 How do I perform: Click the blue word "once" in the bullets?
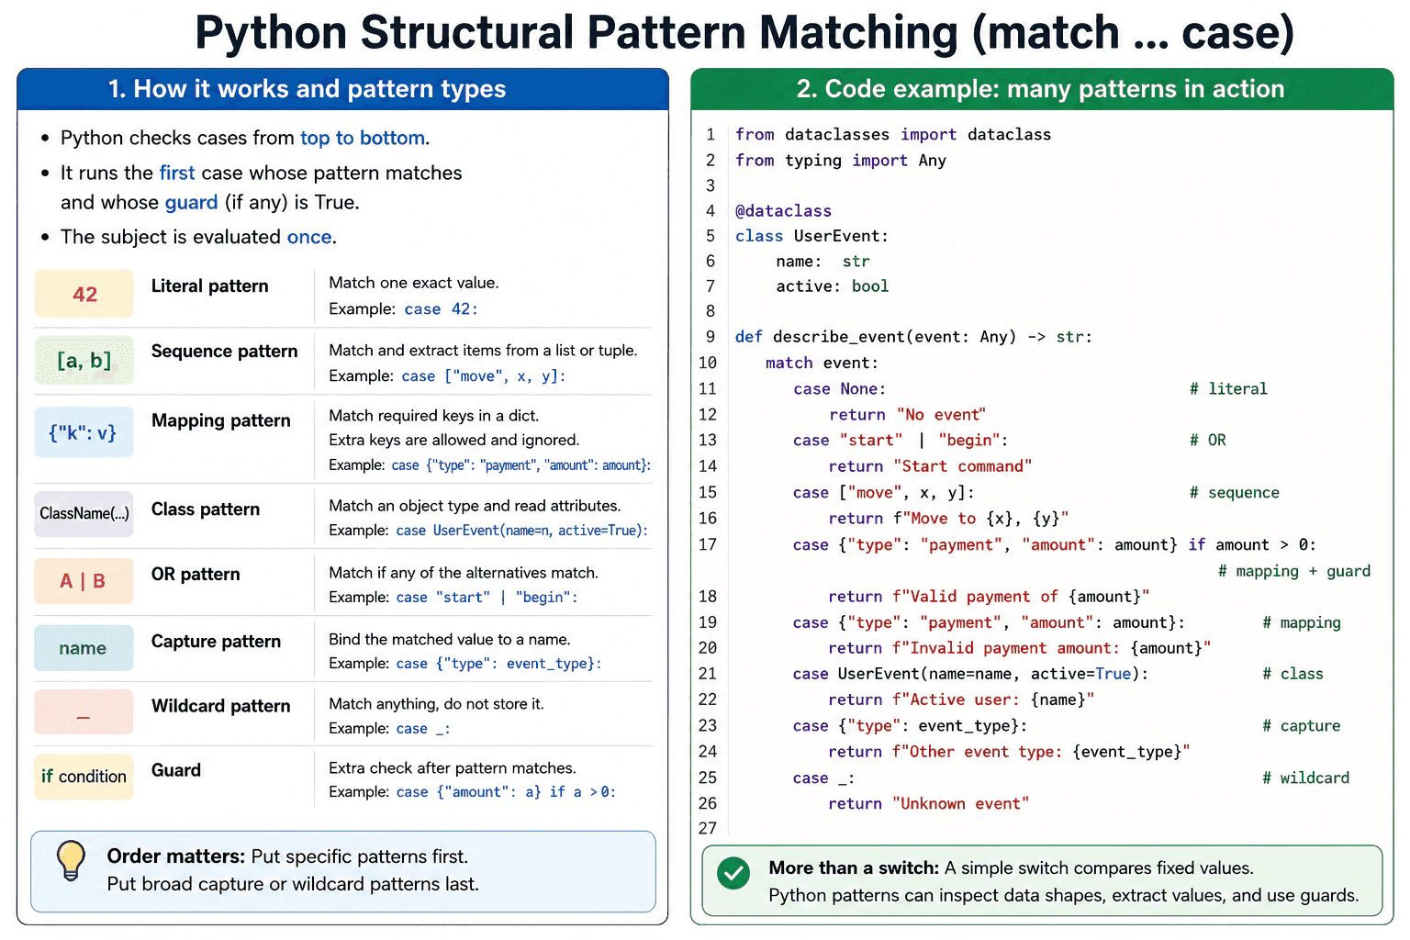point(309,237)
